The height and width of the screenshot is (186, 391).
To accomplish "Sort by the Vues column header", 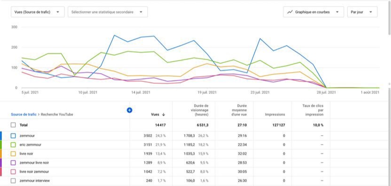I will [x=155, y=114].
